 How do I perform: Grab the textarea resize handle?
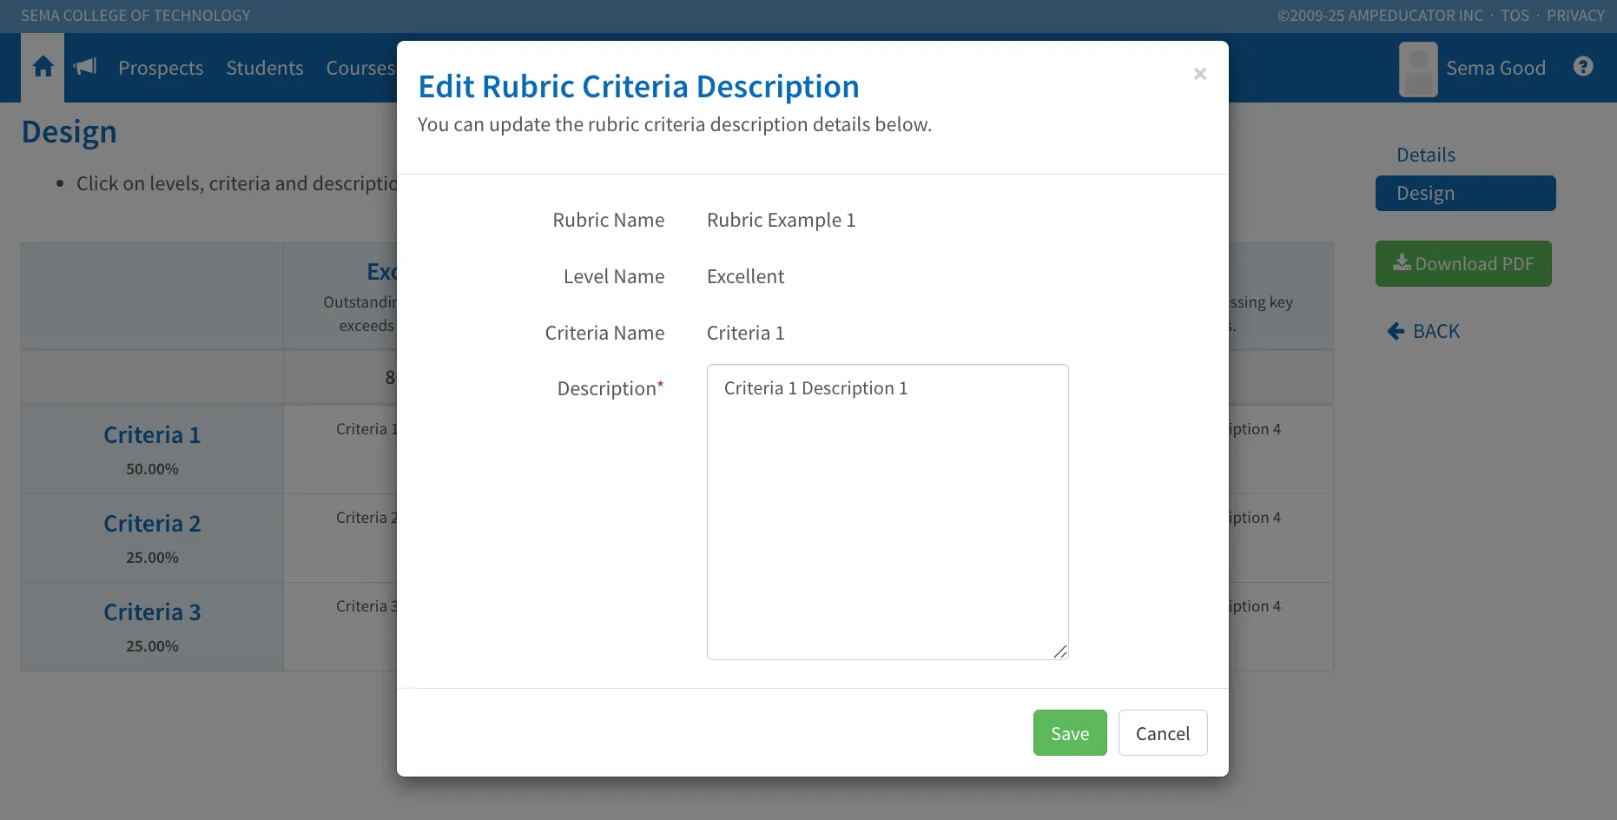[x=1060, y=651]
